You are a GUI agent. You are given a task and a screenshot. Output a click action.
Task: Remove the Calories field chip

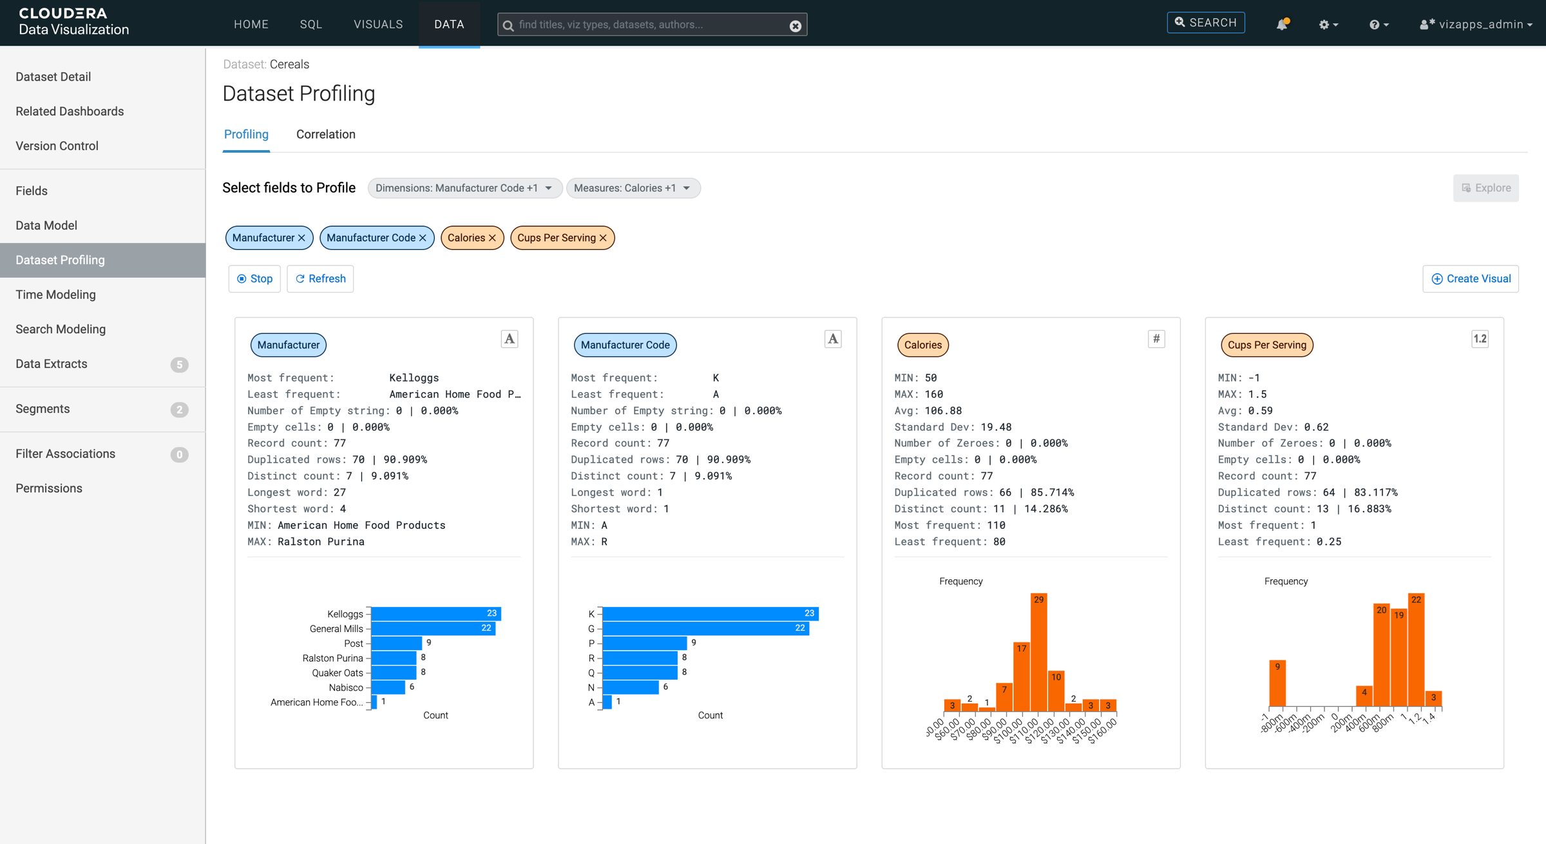click(493, 238)
